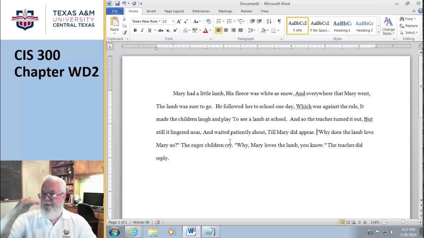This screenshot has width=424, height=238.
Task: Apply the red font color
Action: pos(205,30)
